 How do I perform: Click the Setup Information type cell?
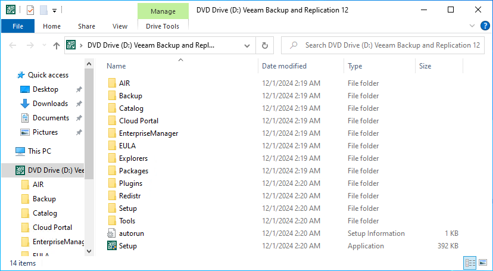click(x=376, y=233)
